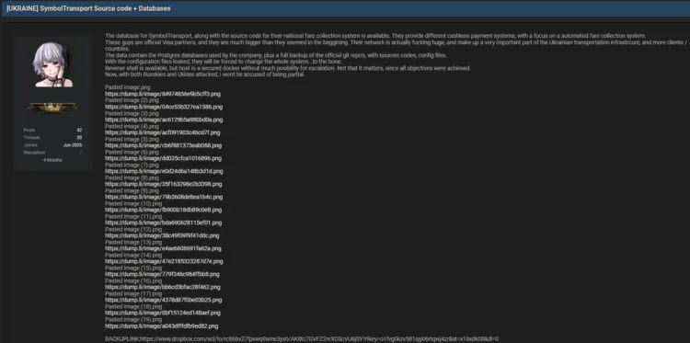Viewport: 690px width, 343px height.
Task: Open dump.li link starting 47e2185
Action: tap(164, 261)
